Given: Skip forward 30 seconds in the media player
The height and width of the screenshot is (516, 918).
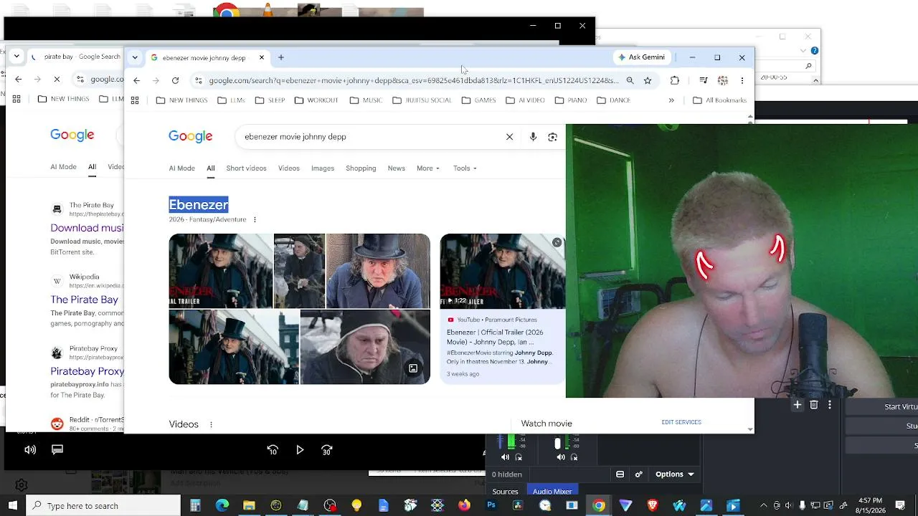Looking at the screenshot, I should click(327, 450).
